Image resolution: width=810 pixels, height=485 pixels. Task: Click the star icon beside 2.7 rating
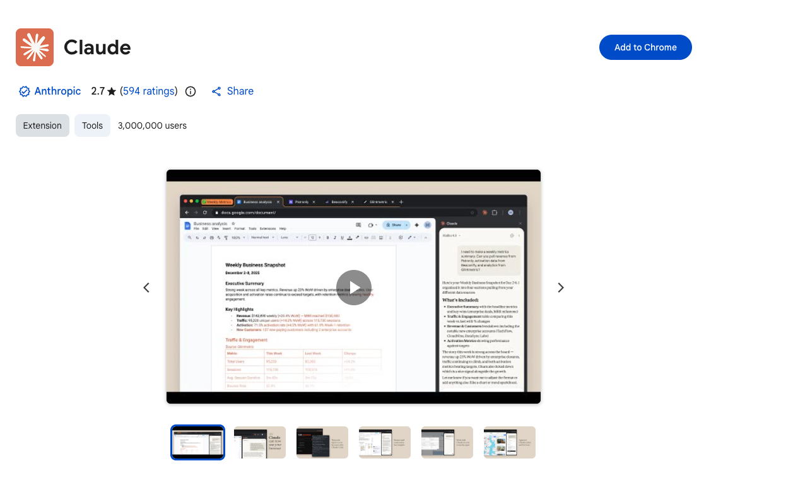(x=112, y=91)
